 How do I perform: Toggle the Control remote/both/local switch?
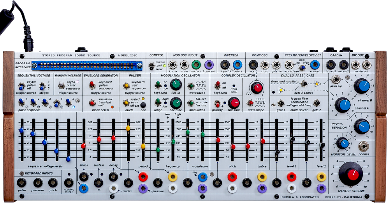tap(151, 66)
